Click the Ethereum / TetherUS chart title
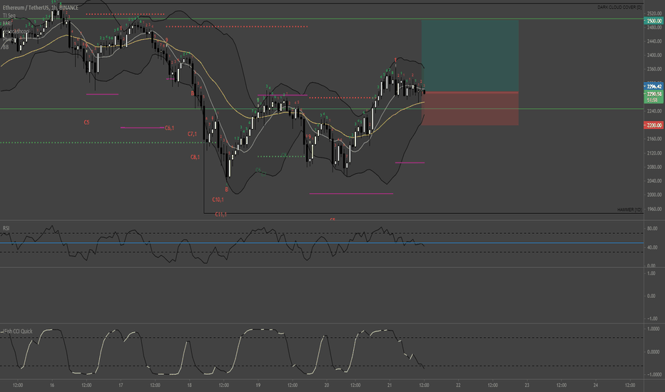Screen dimensions: 665x392 [x=40, y=8]
